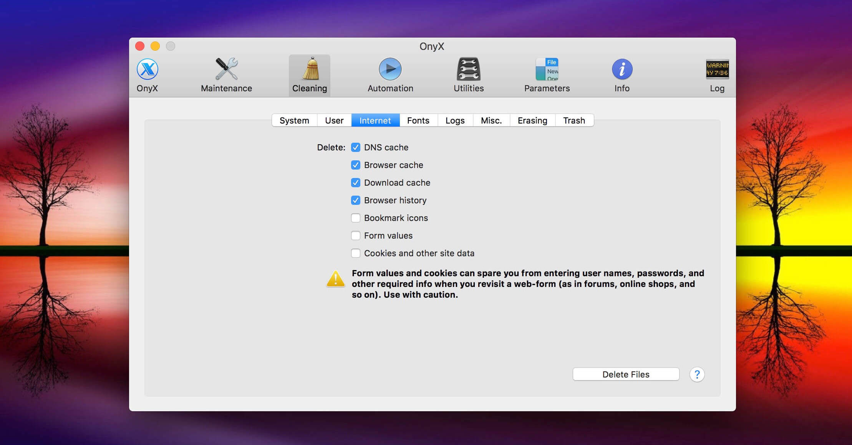Select the Cleaning broom icon

[310, 69]
